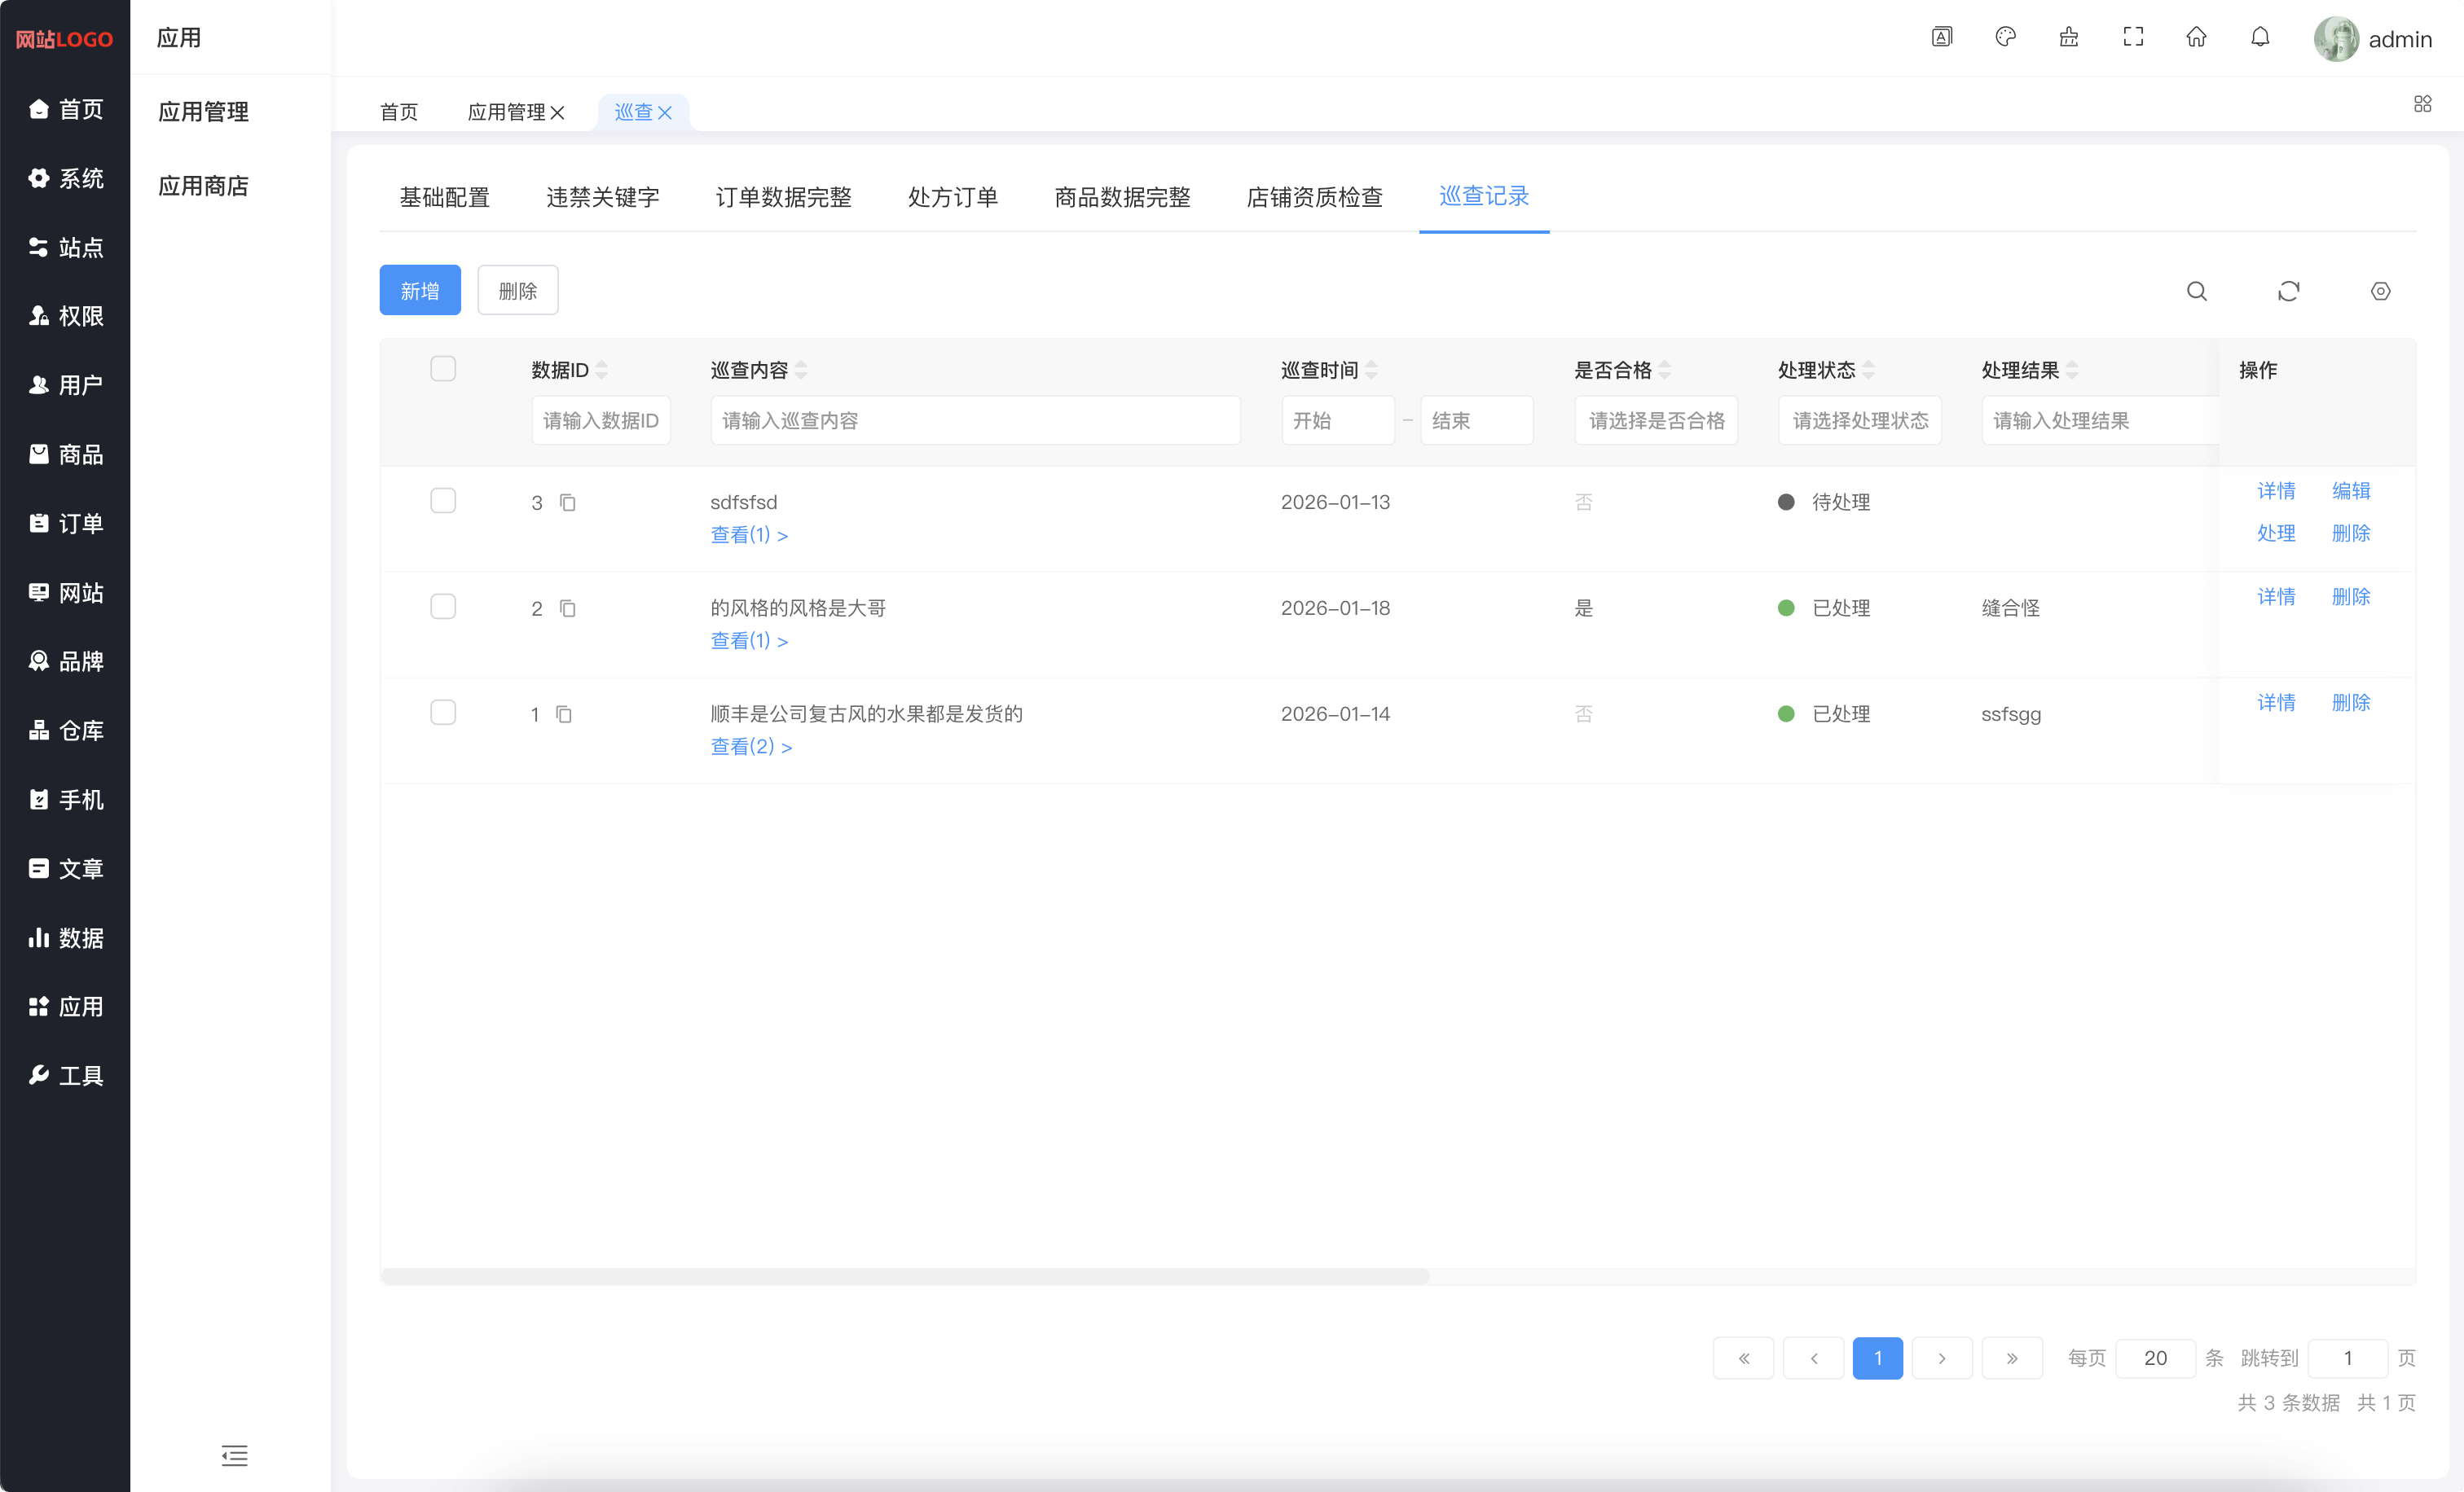The height and width of the screenshot is (1492, 2464).
Task: Click the home icon in top header
Action: (x=2196, y=38)
